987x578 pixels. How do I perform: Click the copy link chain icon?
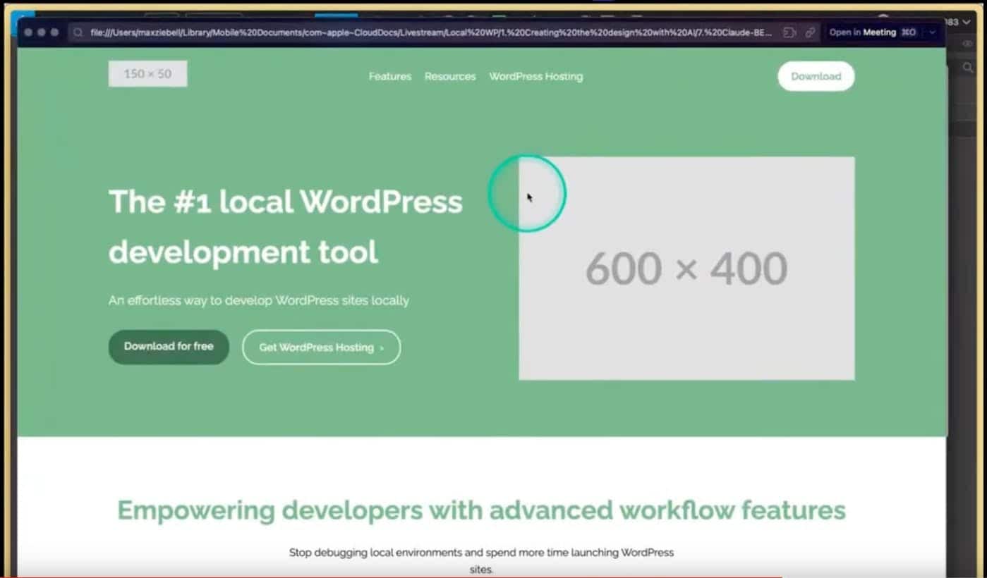810,32
